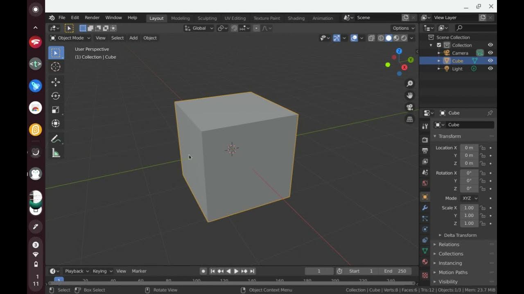Image resolution: width=524 pixels, height=294 pixels.
Task: Switch to the Sculpting workspace tab
Action: pyautogui.click(x=207, y=18)
